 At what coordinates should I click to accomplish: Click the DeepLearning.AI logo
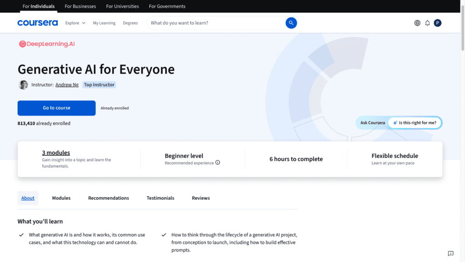(47, 44)
